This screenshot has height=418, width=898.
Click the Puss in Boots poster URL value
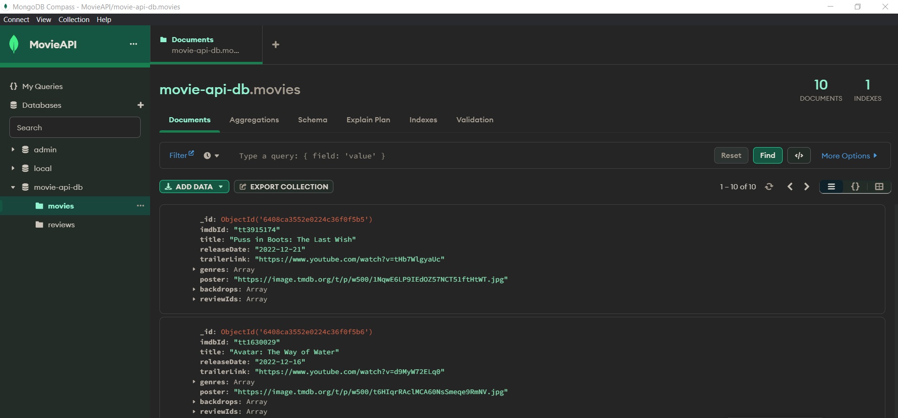click(x=370, y=279)
